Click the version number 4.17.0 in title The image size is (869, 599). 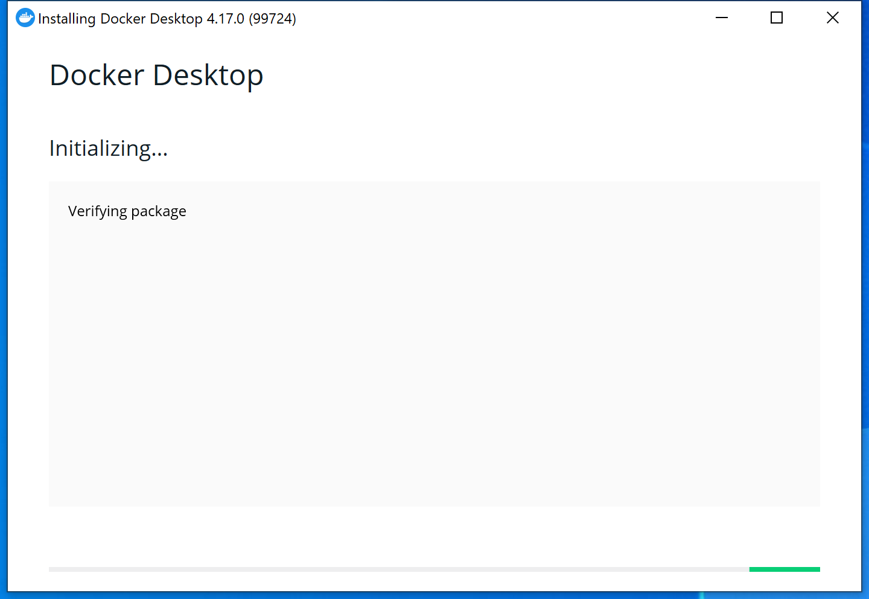click(x=225, y=19)
